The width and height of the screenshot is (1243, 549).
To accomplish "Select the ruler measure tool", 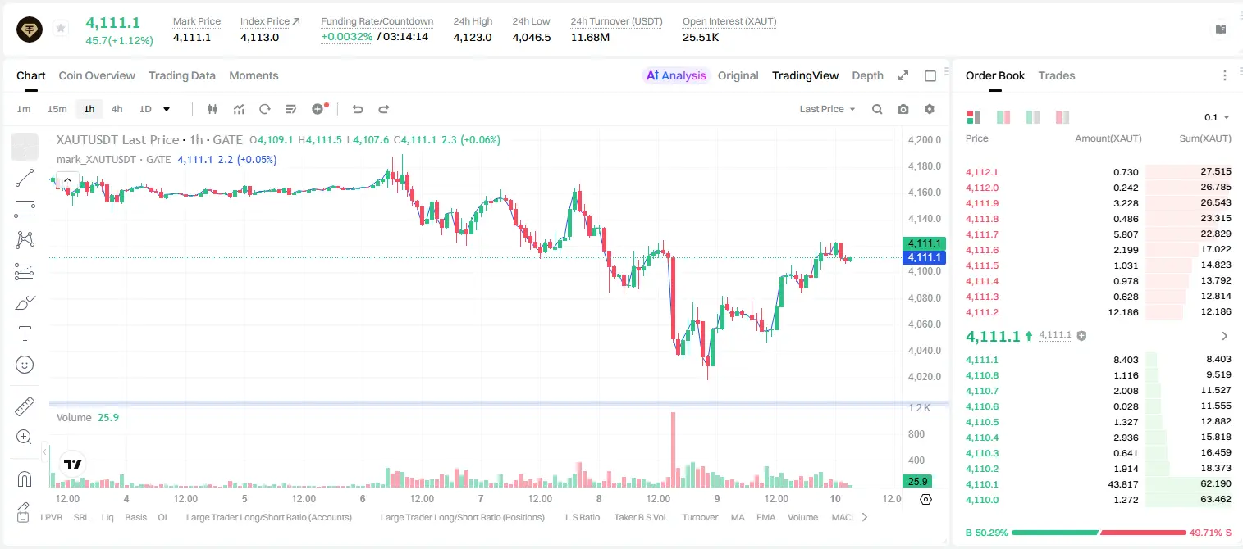I will [x=25, y=406].
